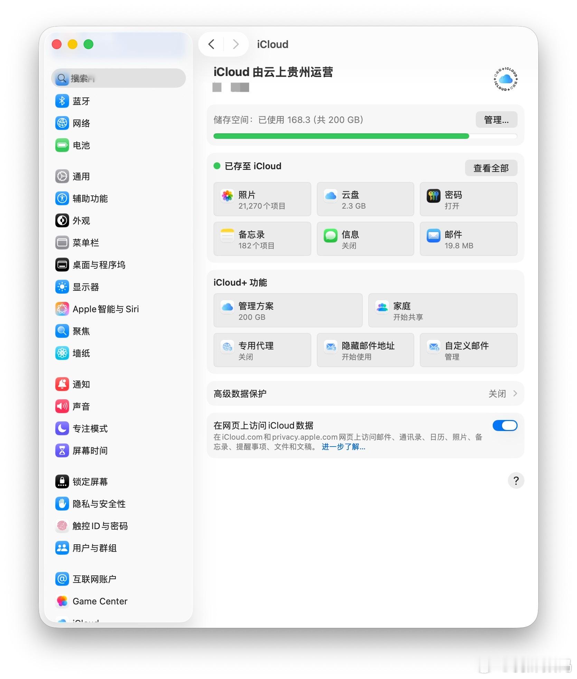Follow the 进一步了解... link
The width and height of the screenshot is (577, 679).
click(x=343, y=447)
